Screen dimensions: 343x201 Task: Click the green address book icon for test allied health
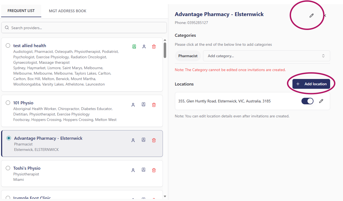[x=134, y=47]
